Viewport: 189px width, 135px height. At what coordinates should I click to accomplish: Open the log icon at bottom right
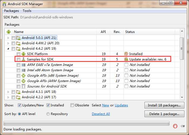pos(183,126)
